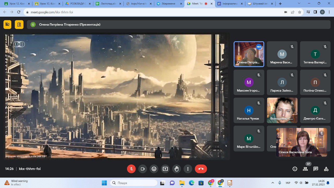Switch to the Збережене Telegram tab
Screen dimensions: 334x188
point(170,4)
